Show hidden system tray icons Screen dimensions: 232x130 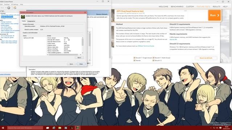(x=211, y=128)
